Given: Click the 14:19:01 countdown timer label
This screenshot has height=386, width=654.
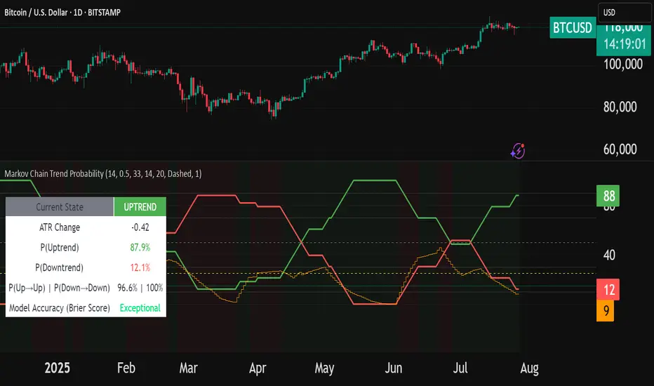Looking at the screenshot, I should coord(625,44).
